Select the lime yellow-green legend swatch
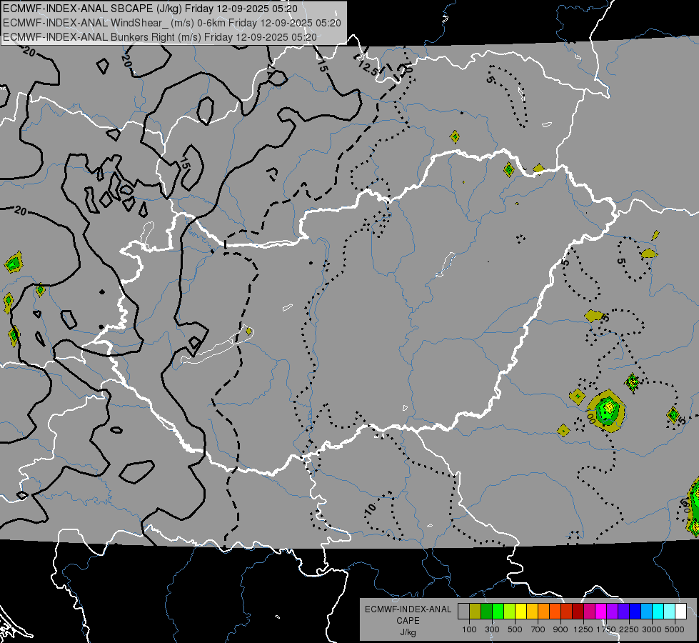Screen dimensions: 699x643 tap(510, 612)
